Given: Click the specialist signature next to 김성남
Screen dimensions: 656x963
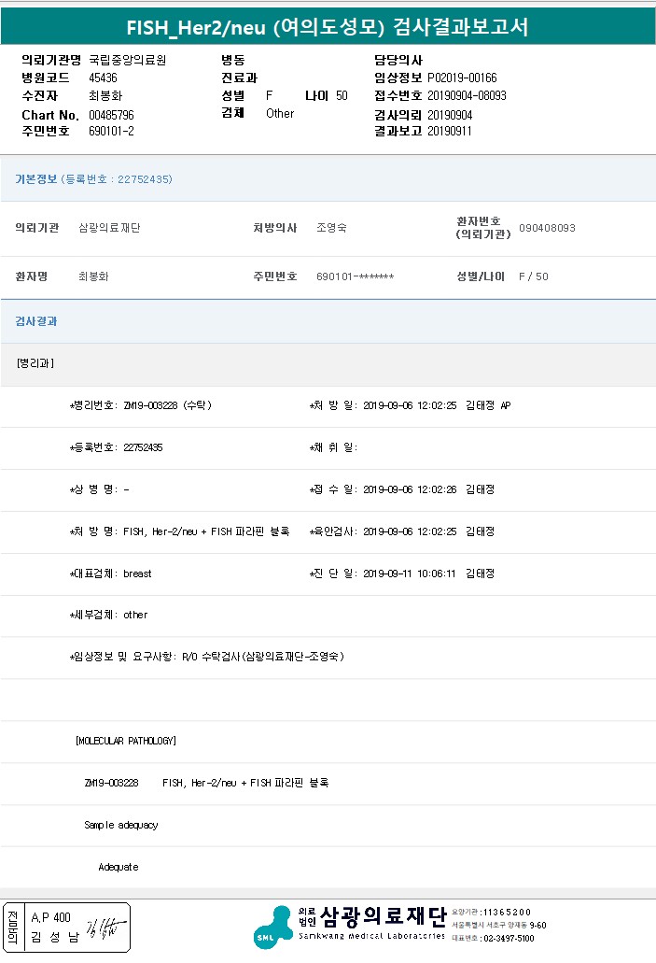Looking at the screenshot, I should coord(106,928).
